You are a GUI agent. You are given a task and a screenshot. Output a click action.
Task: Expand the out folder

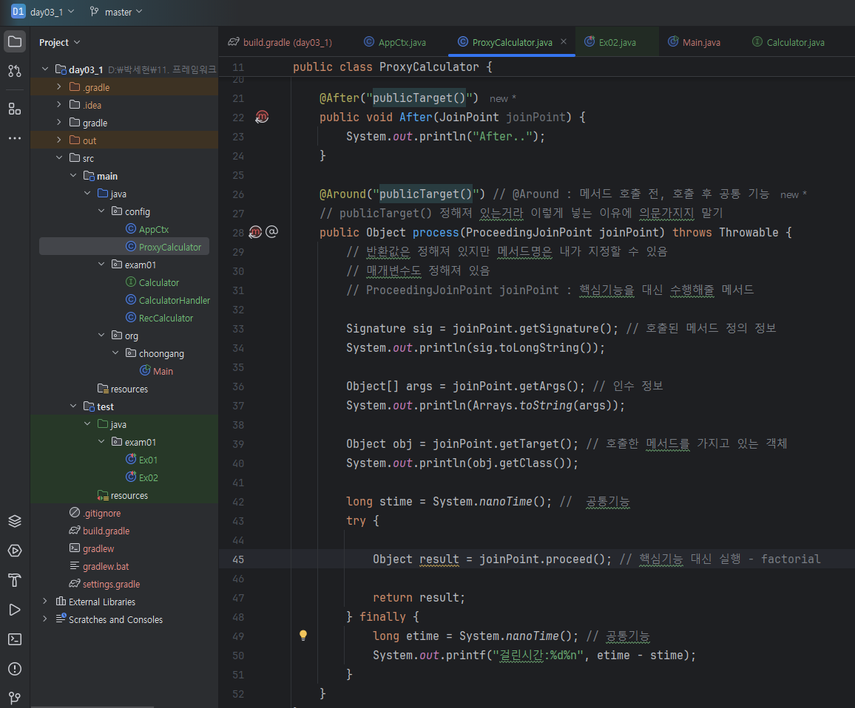(59, 140)
